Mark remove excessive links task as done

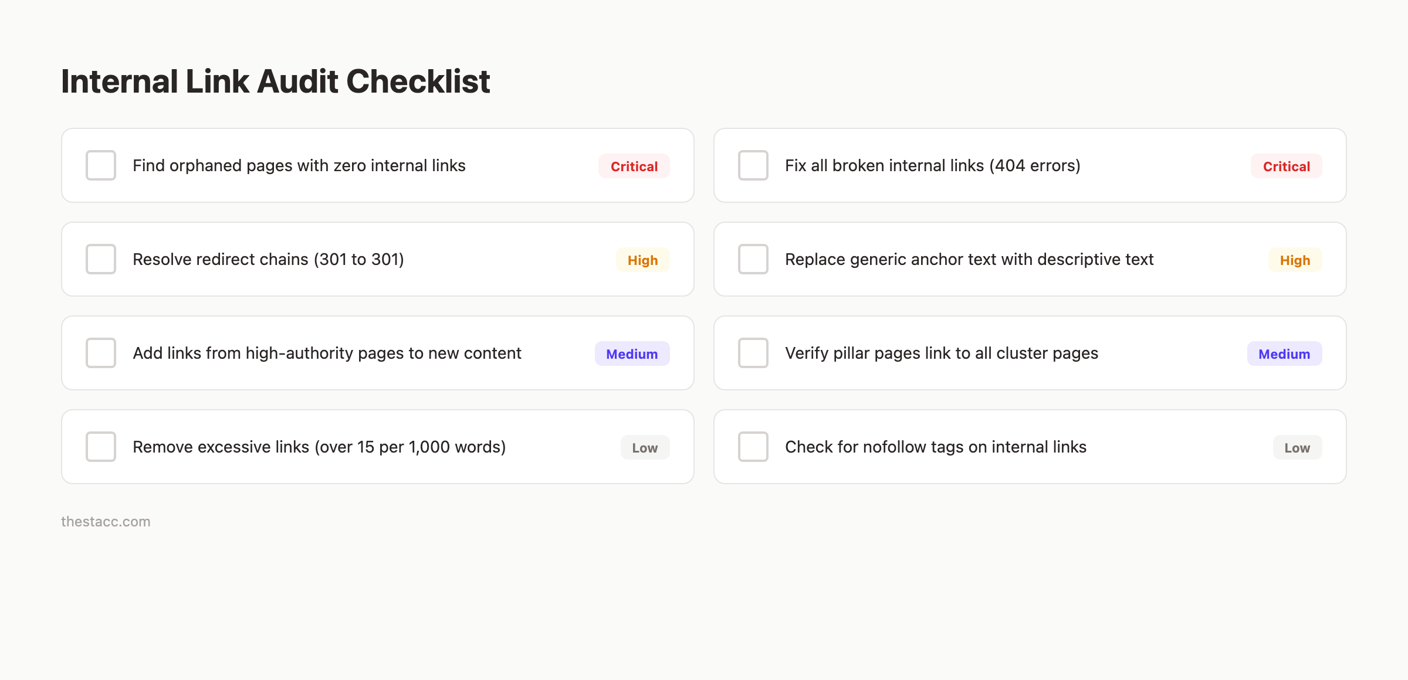coord(100,447)
